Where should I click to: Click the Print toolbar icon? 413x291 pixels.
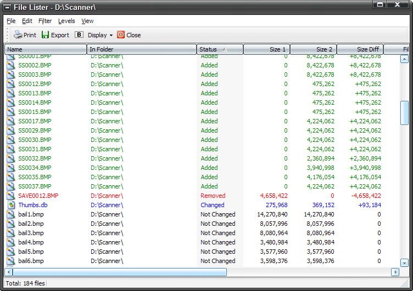(x=18, y=35)
